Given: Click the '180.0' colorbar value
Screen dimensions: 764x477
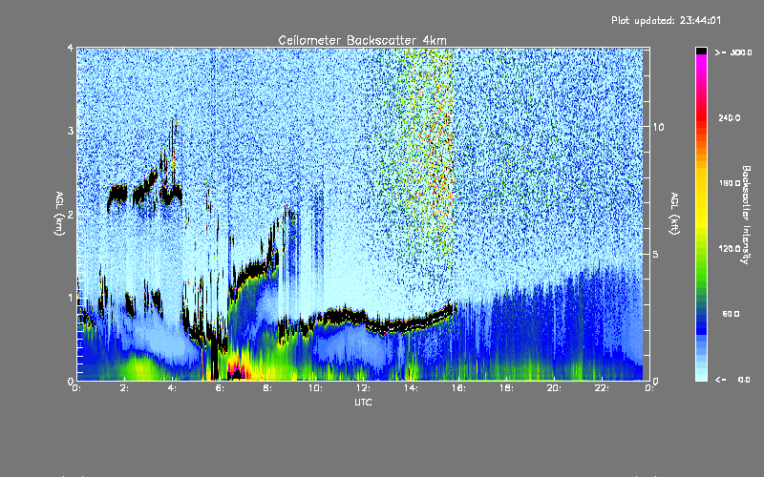Looking at the screenshot, I should point(730,183).
